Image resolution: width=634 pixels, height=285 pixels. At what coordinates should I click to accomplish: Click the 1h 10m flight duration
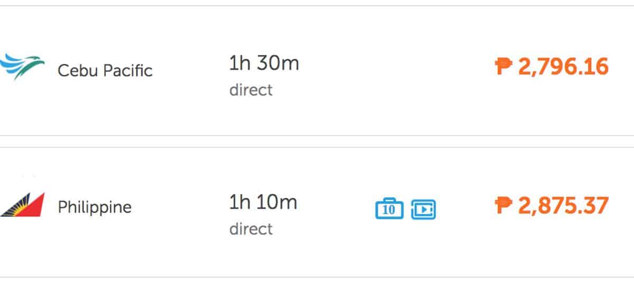(x=263, y=202)
